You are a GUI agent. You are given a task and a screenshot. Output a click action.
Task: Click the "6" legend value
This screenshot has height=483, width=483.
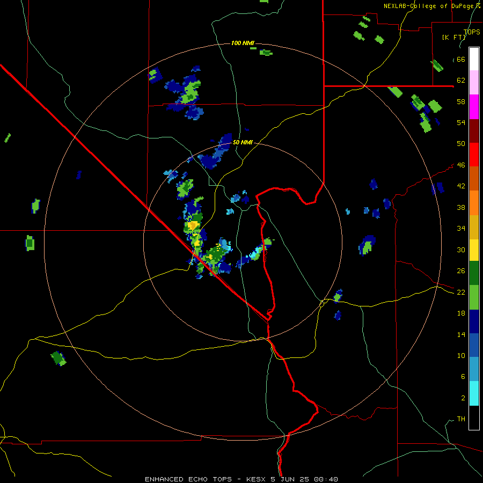click(x=463, y=377)
